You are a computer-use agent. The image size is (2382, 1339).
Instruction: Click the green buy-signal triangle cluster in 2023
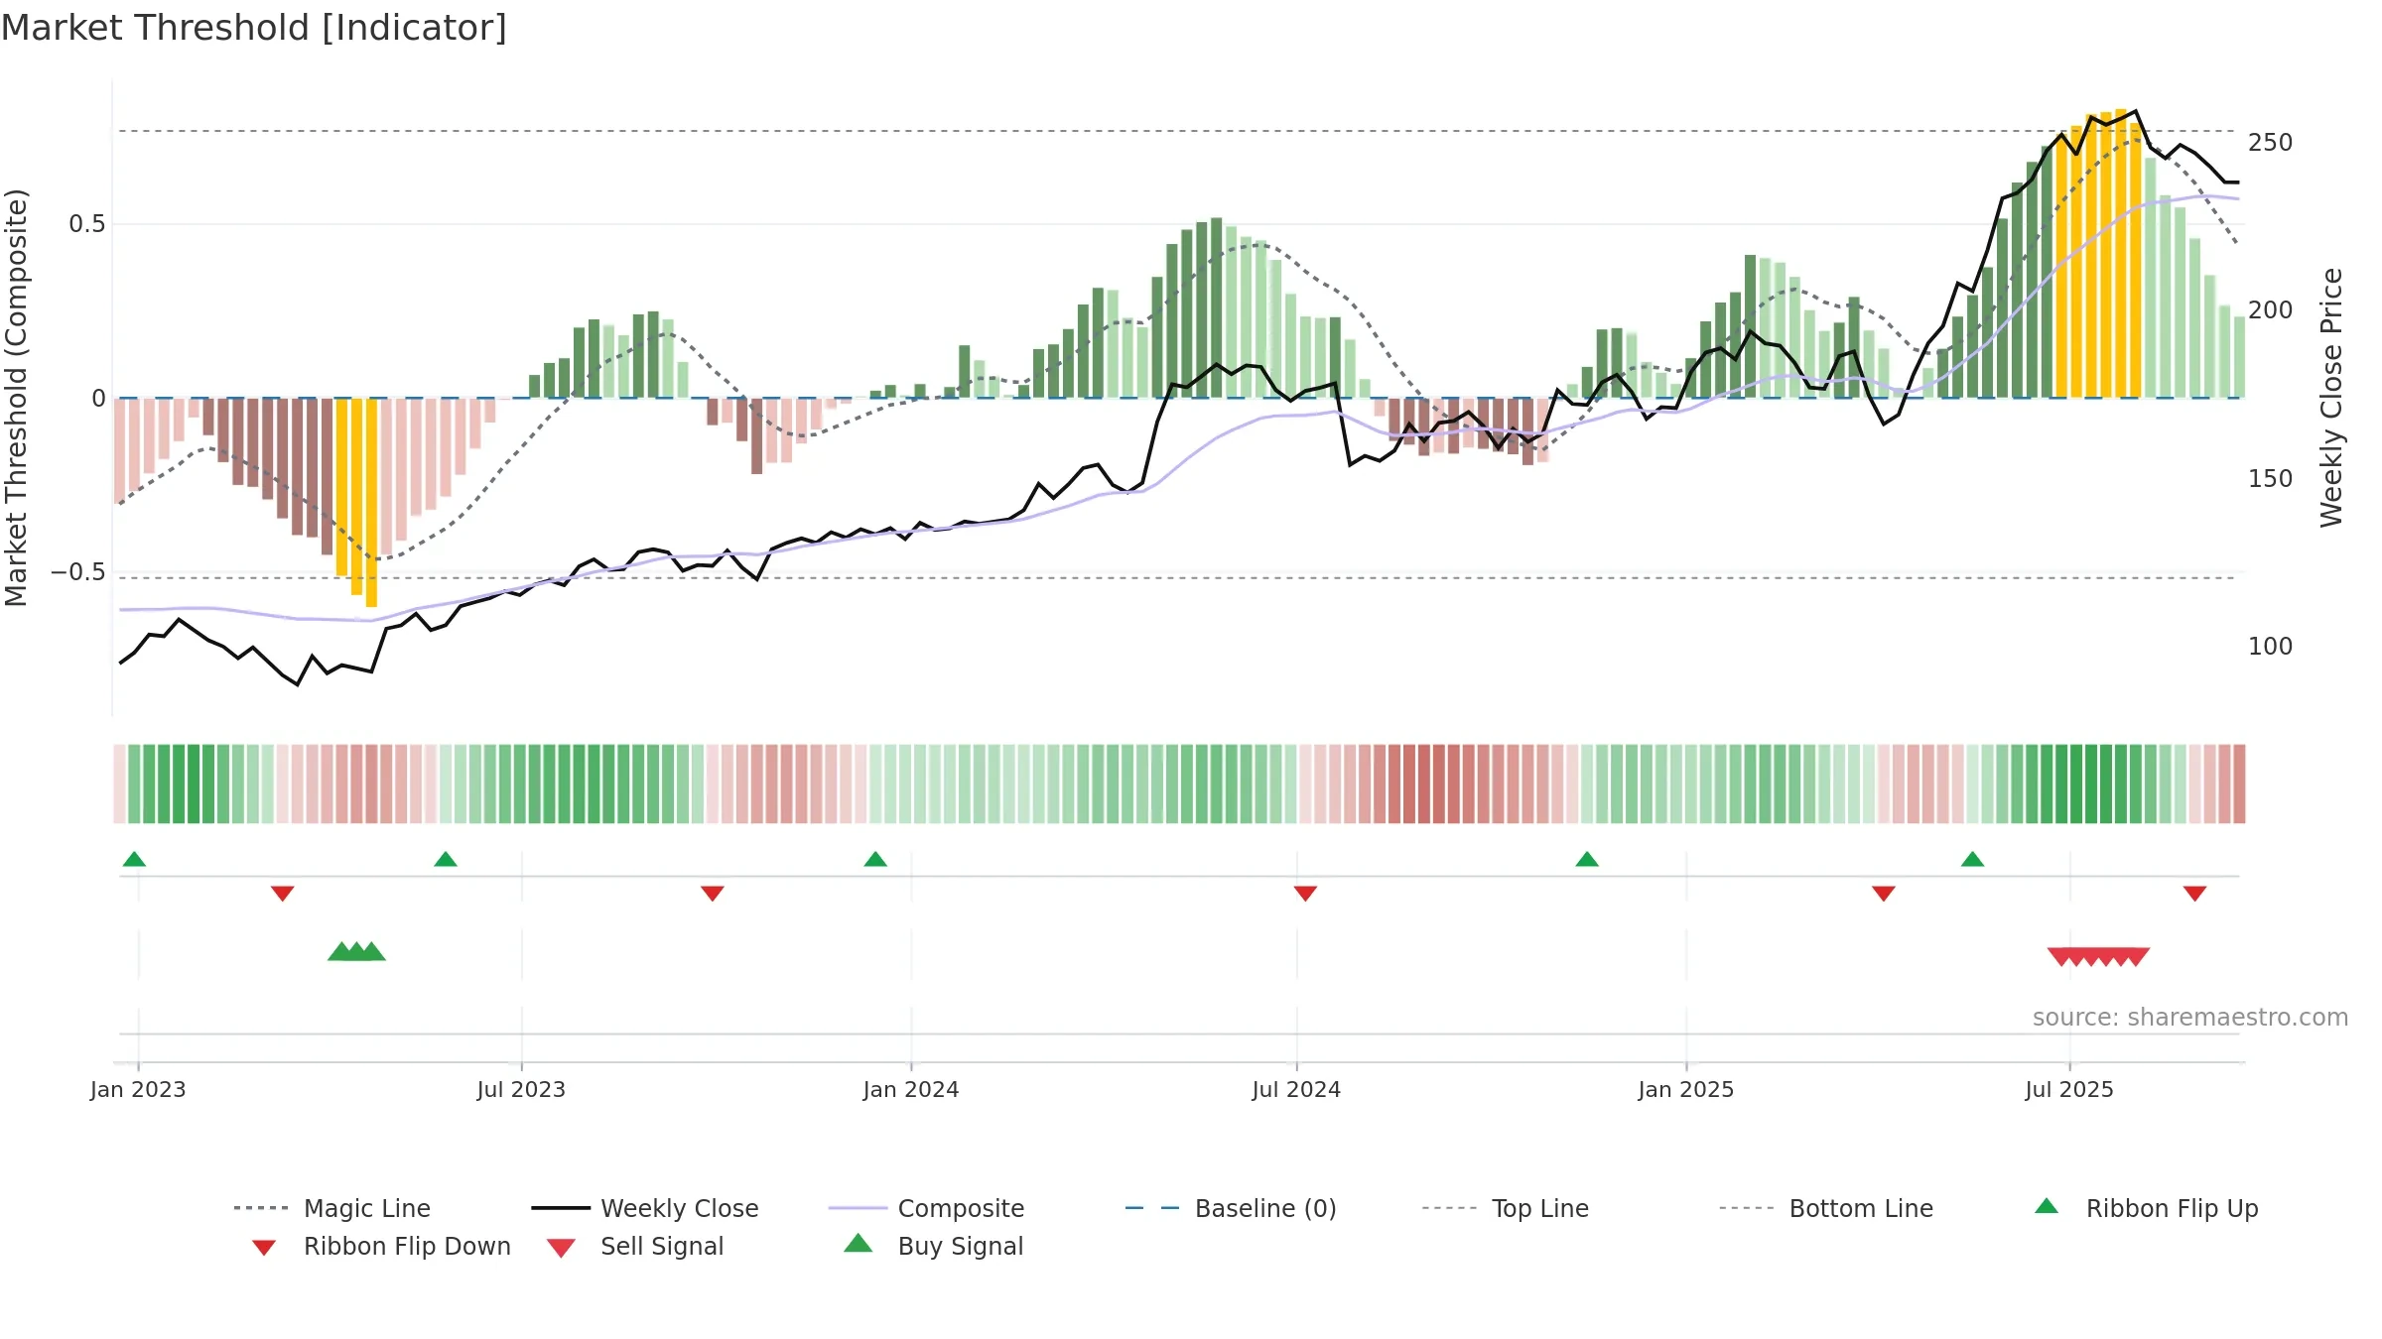tap(356, 952)
